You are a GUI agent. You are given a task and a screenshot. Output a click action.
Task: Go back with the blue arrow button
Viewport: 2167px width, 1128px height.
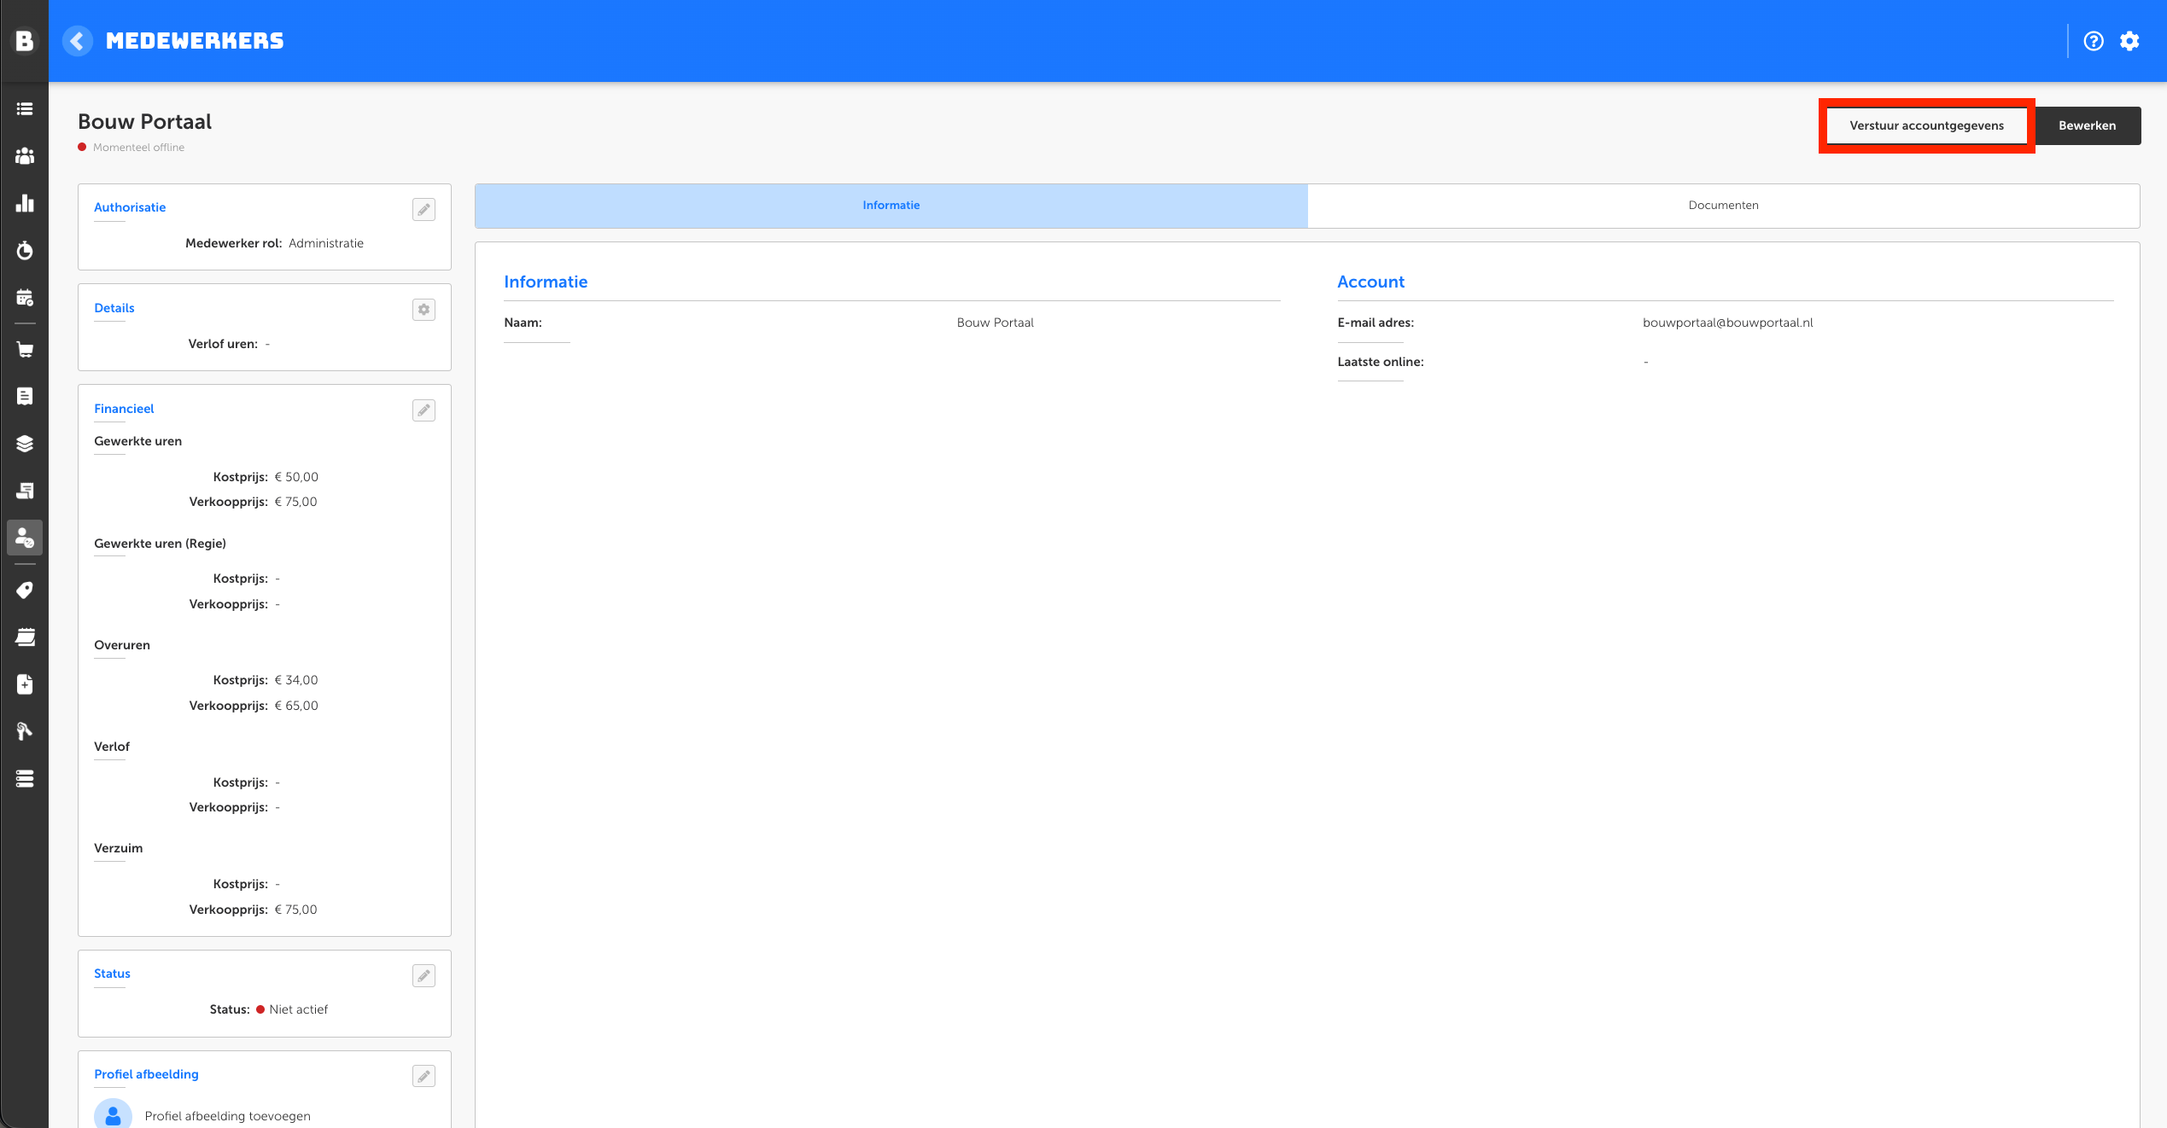coord(78,41)
